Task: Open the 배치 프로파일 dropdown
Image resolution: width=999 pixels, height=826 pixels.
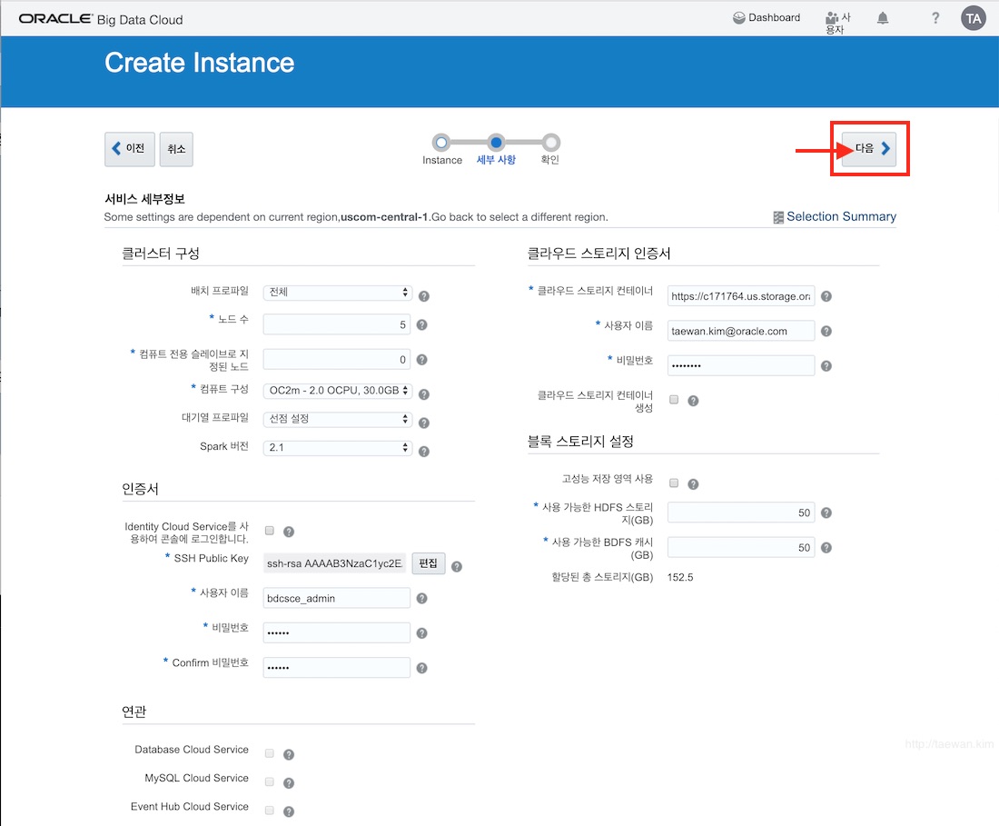Action: click(338, 292)
